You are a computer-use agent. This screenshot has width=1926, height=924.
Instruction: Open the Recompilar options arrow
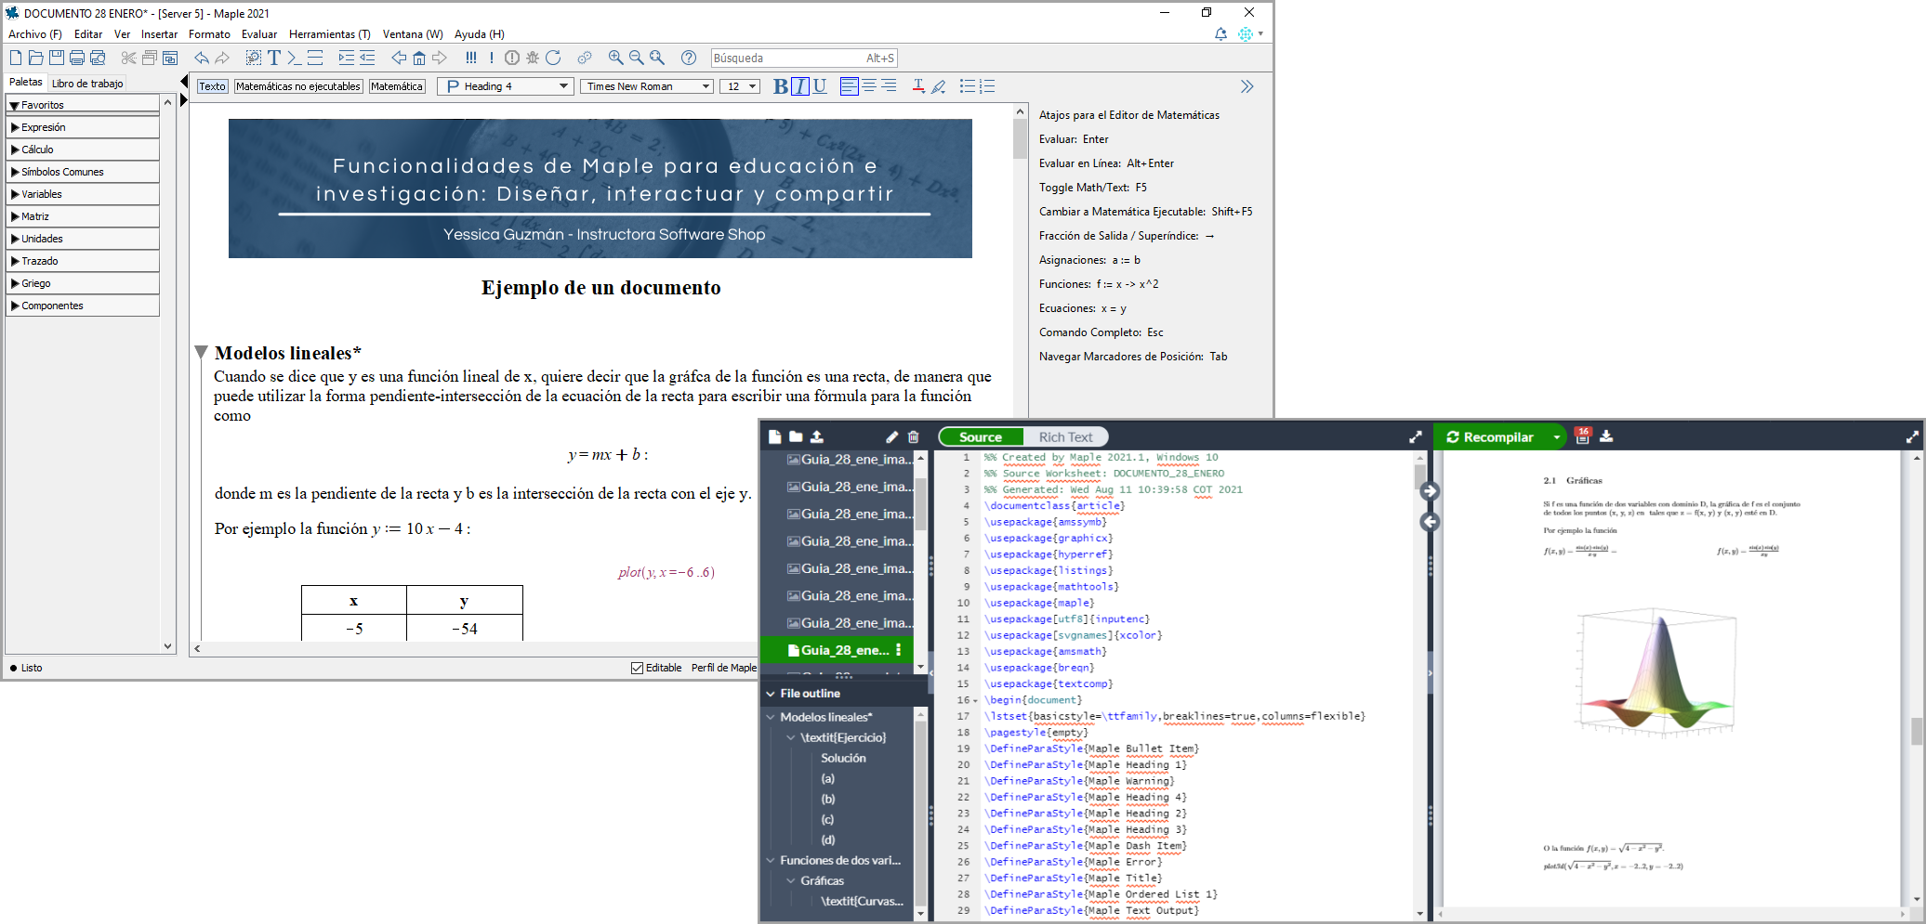1556,436
